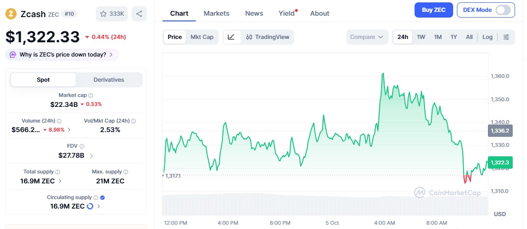The image size is (527, 229).
Task: Set chart range to 1Y
Action: (x=454, y=37)
